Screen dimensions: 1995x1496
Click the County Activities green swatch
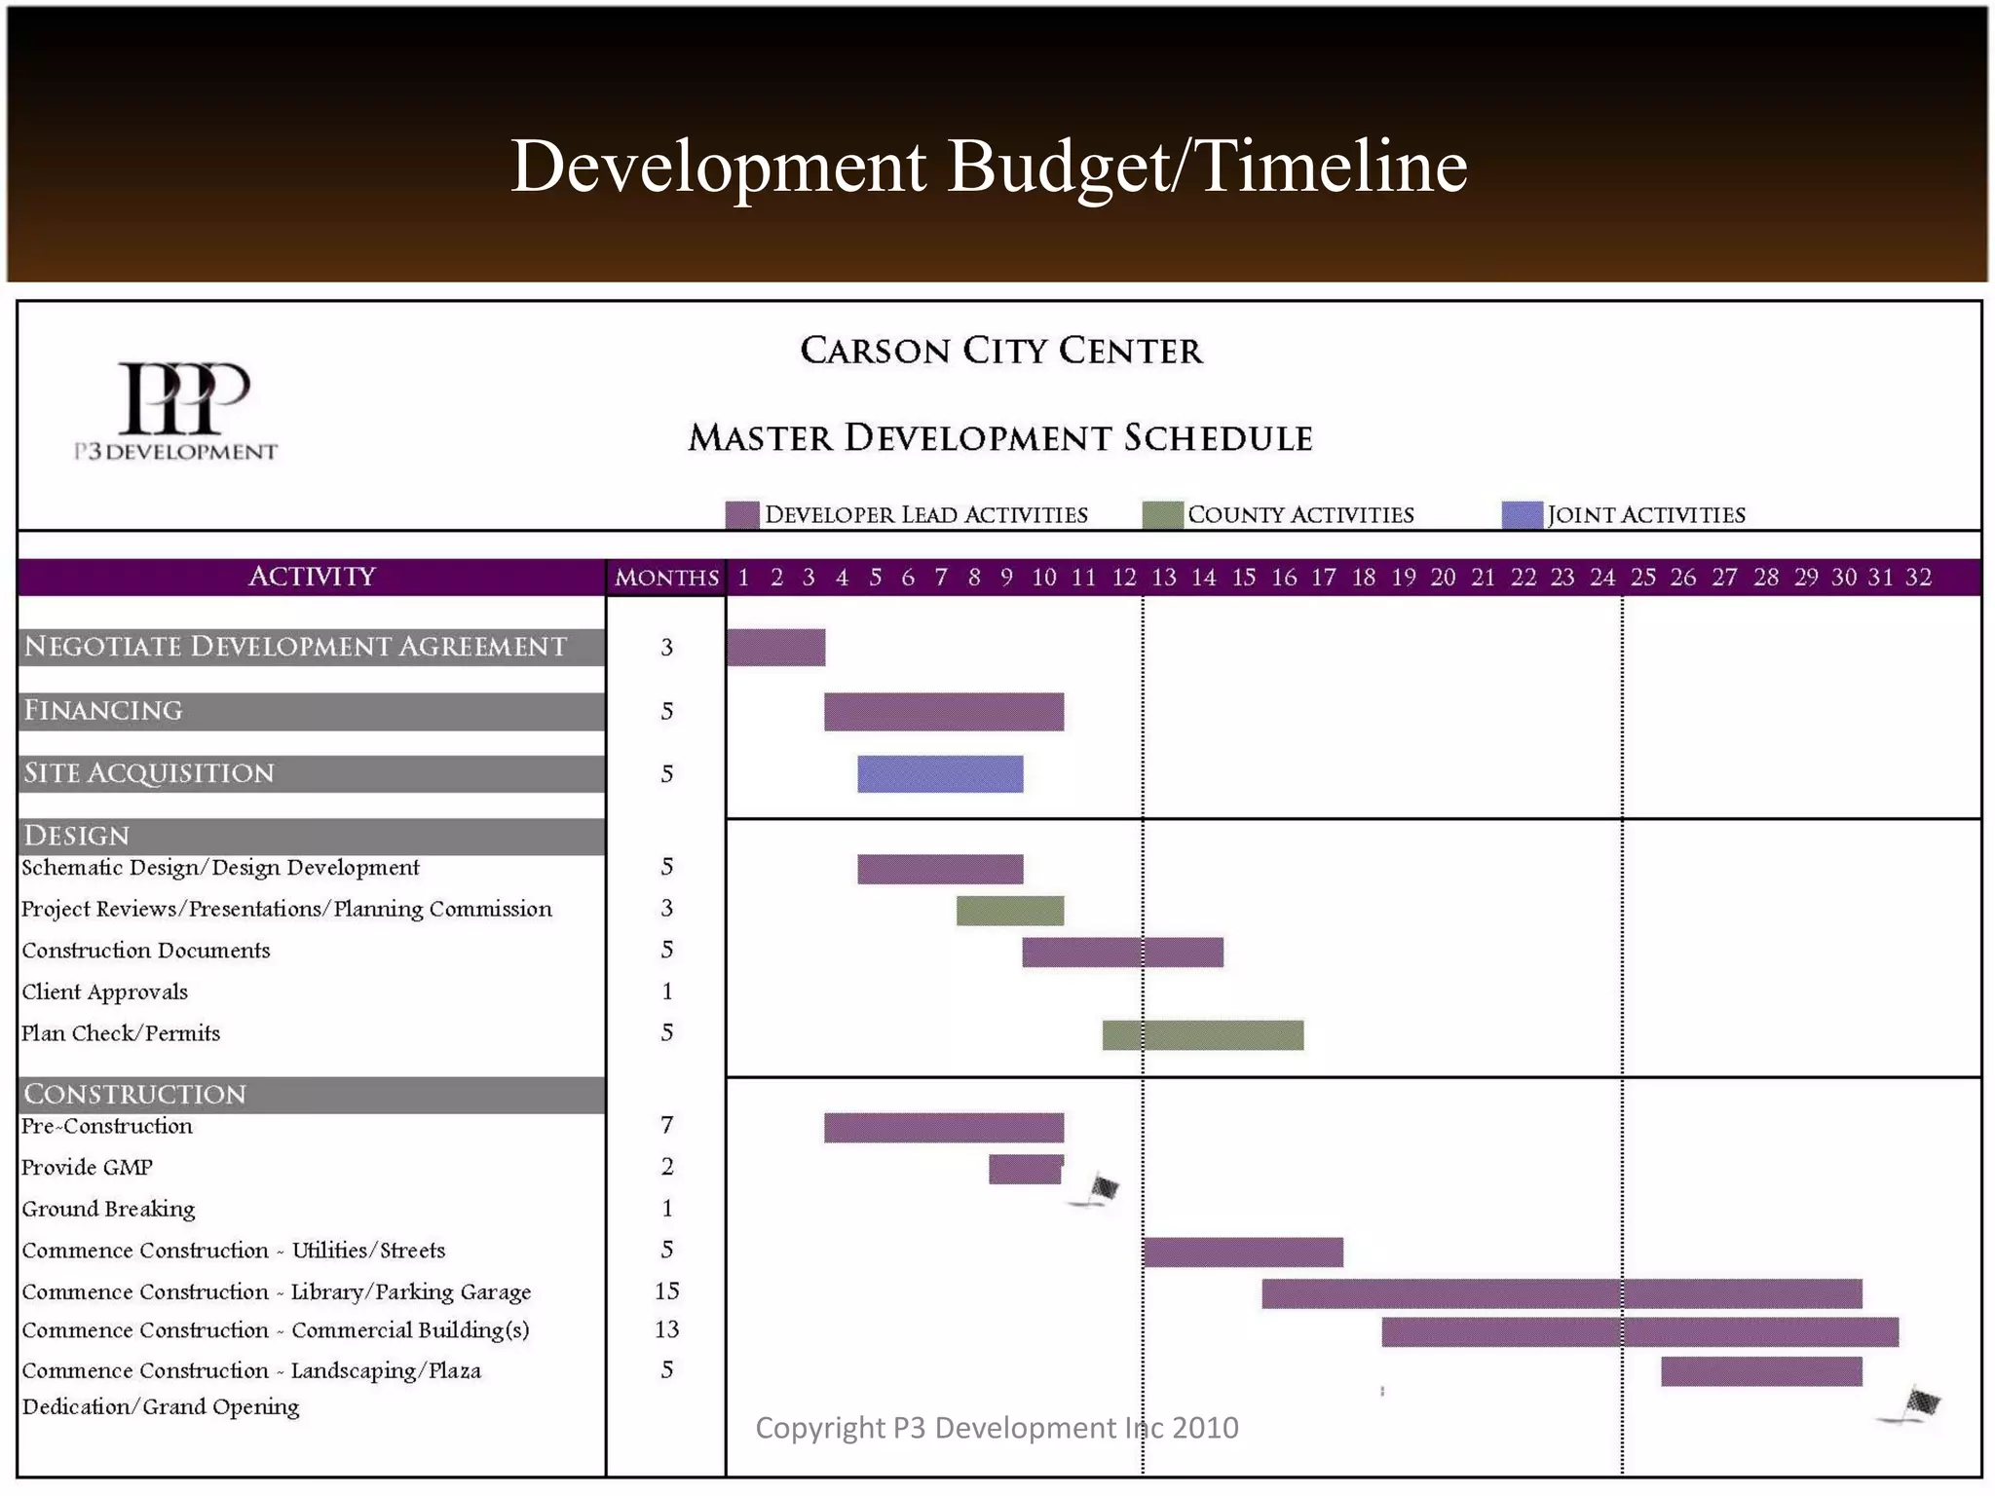click(1163, 515)
